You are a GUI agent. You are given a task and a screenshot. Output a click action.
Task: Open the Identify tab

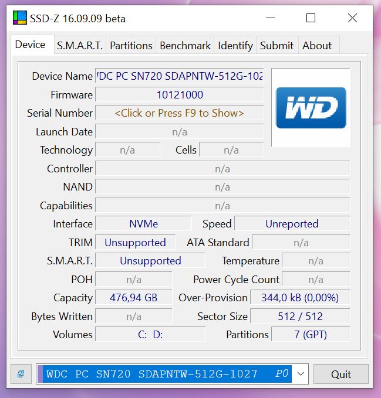coord(235,45)
